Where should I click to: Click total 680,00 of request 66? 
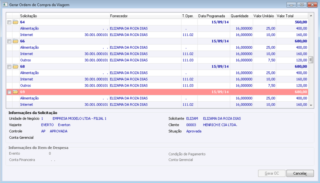click(301, 41)
